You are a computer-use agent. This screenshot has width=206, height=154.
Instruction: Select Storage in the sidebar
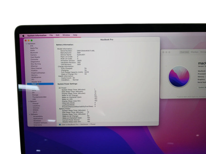coord(35,95)
